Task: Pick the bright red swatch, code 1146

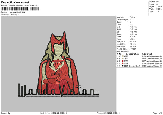Action: click(x=123, y=63)
